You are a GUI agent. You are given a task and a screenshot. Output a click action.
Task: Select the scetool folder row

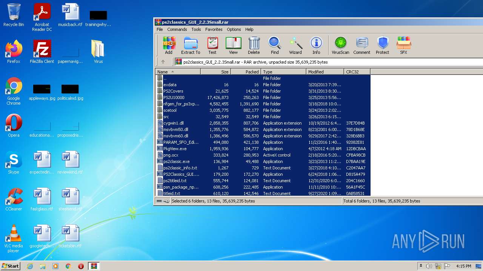coord(263,110)
